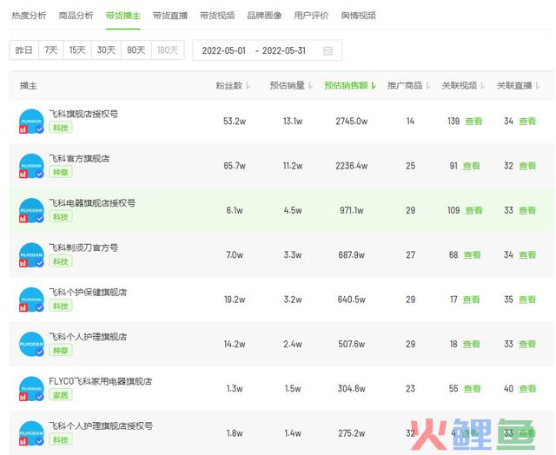Select the 昨日 date range button

[x=24, y=50]
